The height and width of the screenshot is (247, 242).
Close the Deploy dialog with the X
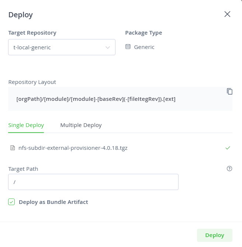(227, 14)
